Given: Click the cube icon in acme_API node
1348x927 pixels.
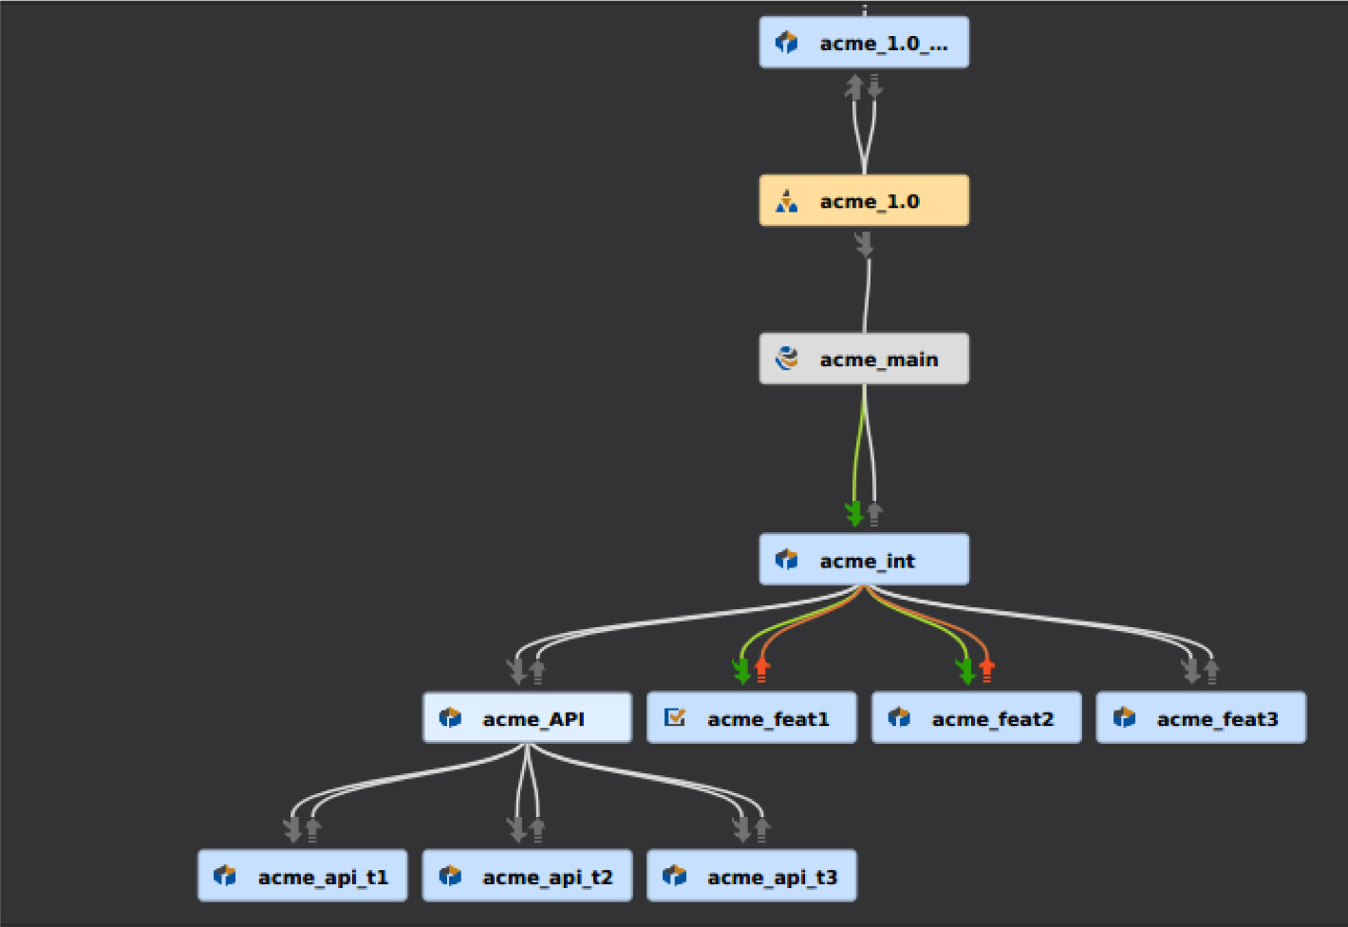Looking at the screenshot, I should (x=450, y=718).
